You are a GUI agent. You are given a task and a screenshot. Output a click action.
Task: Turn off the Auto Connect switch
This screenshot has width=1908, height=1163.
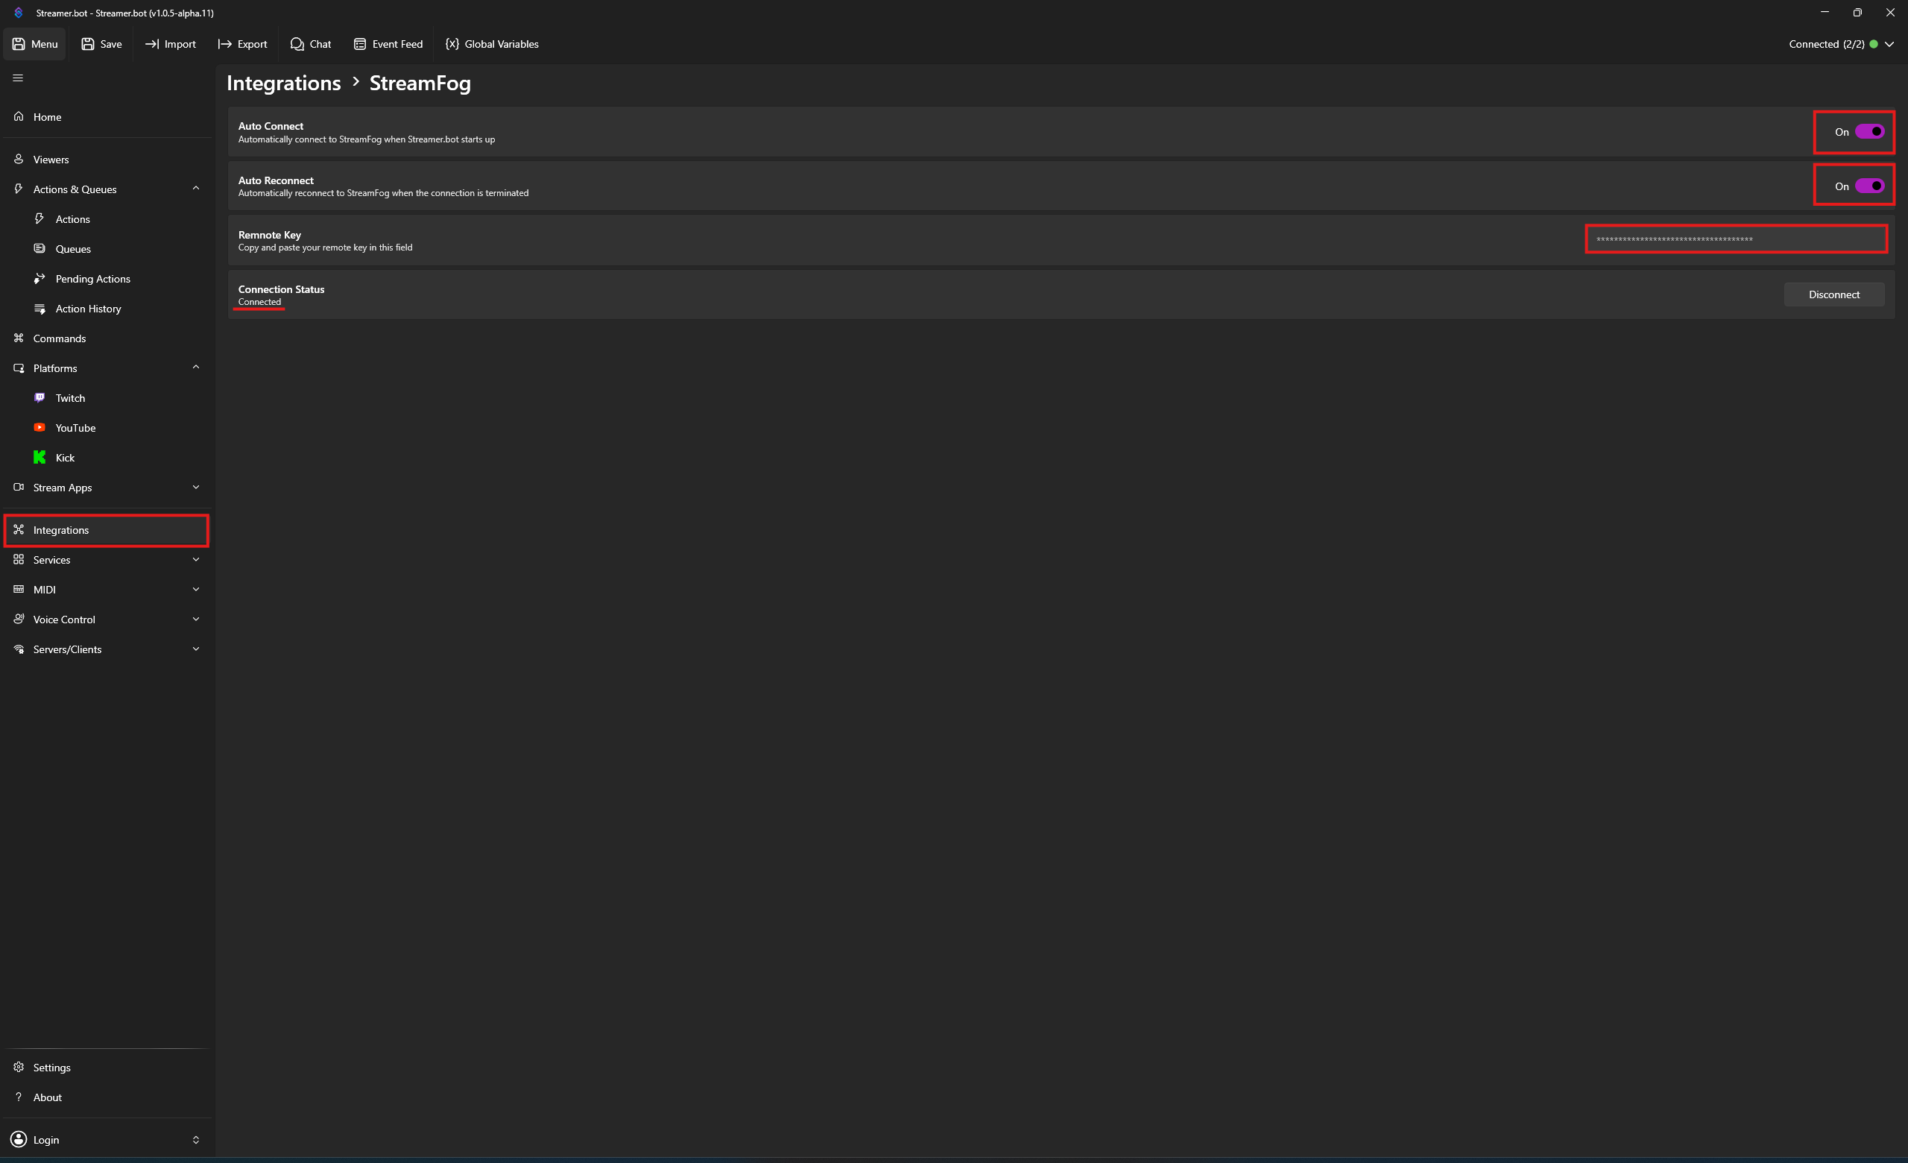[x=1869, y=132]
